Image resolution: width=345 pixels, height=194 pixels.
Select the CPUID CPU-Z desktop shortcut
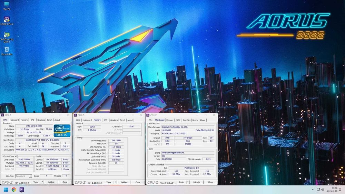click(x=7, y=21)
